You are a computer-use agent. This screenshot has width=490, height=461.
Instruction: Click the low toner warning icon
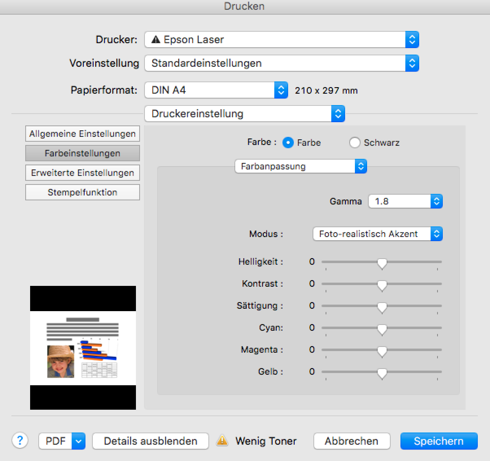pyautogui.click(x=222, y=441)
